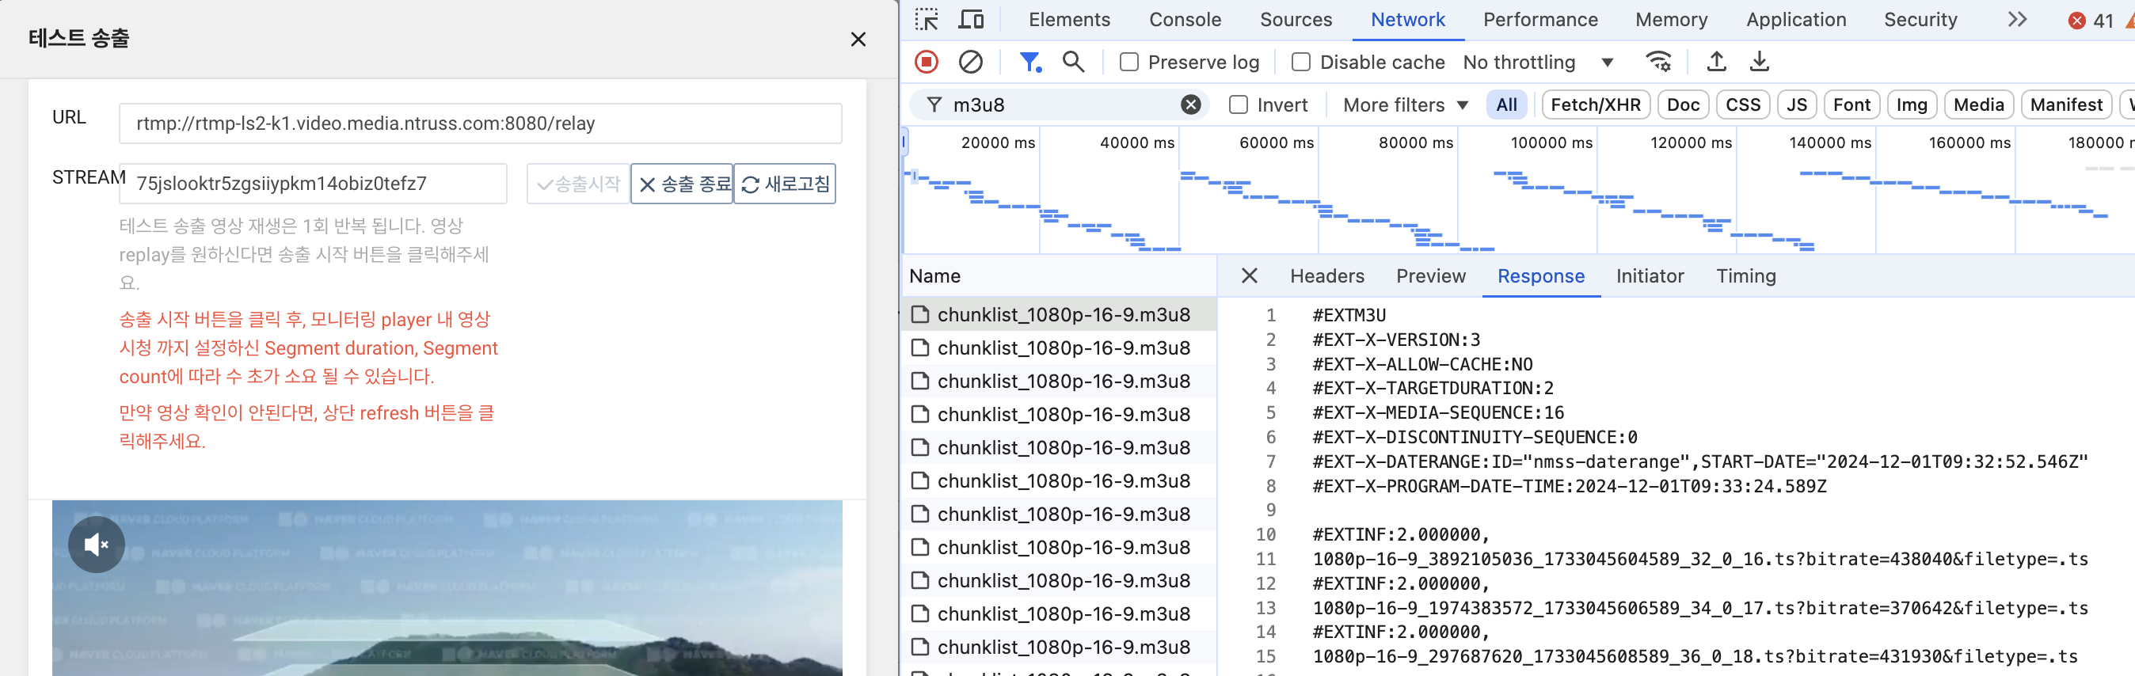Image resolution: width=2135 pixels, height=676 pixels.
Task: Filter requests by Media type
Action: pos(1977,104)
